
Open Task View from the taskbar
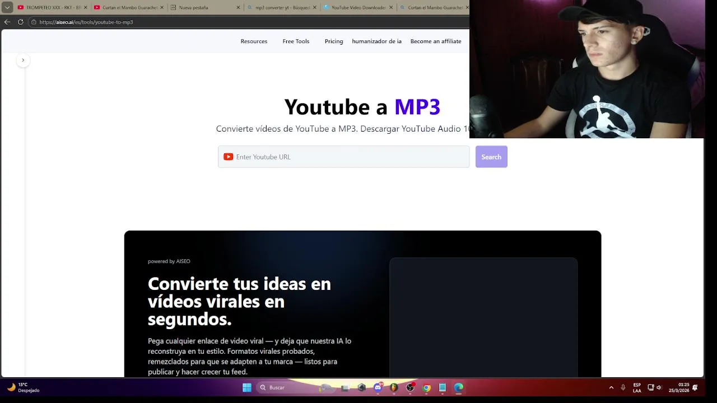click(344, 387)
